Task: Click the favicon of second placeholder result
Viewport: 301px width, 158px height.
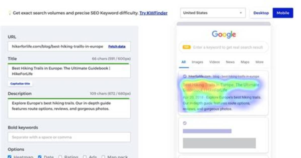Action: click(x=185, y=123)
